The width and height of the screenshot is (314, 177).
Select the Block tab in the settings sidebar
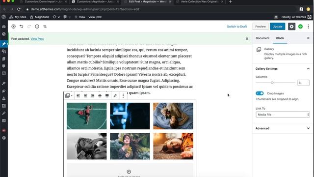pyautogui.click(x=280, y=38)
